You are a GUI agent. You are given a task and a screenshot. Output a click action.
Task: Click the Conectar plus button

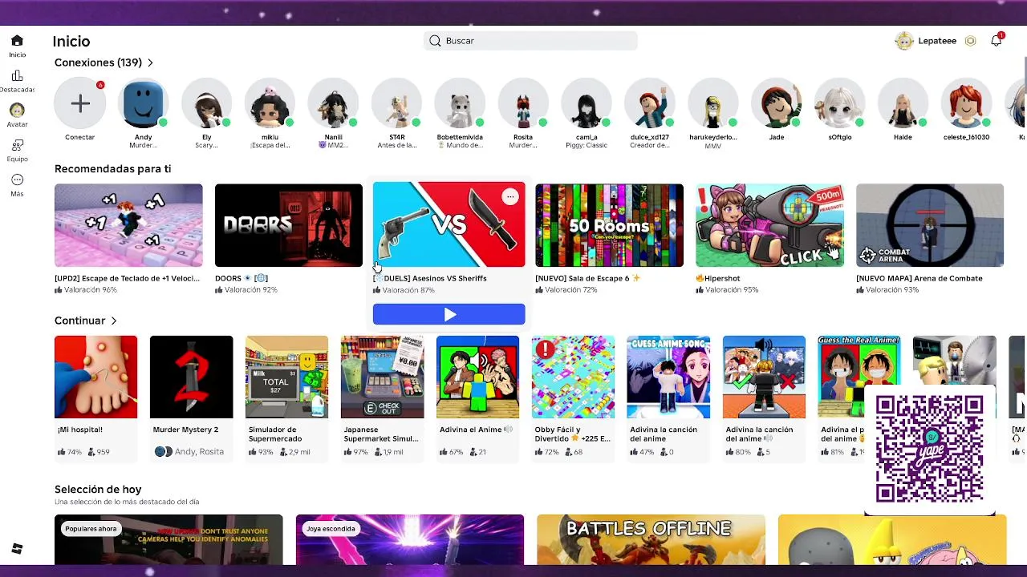pyautogui.click(x=80, y=103)
